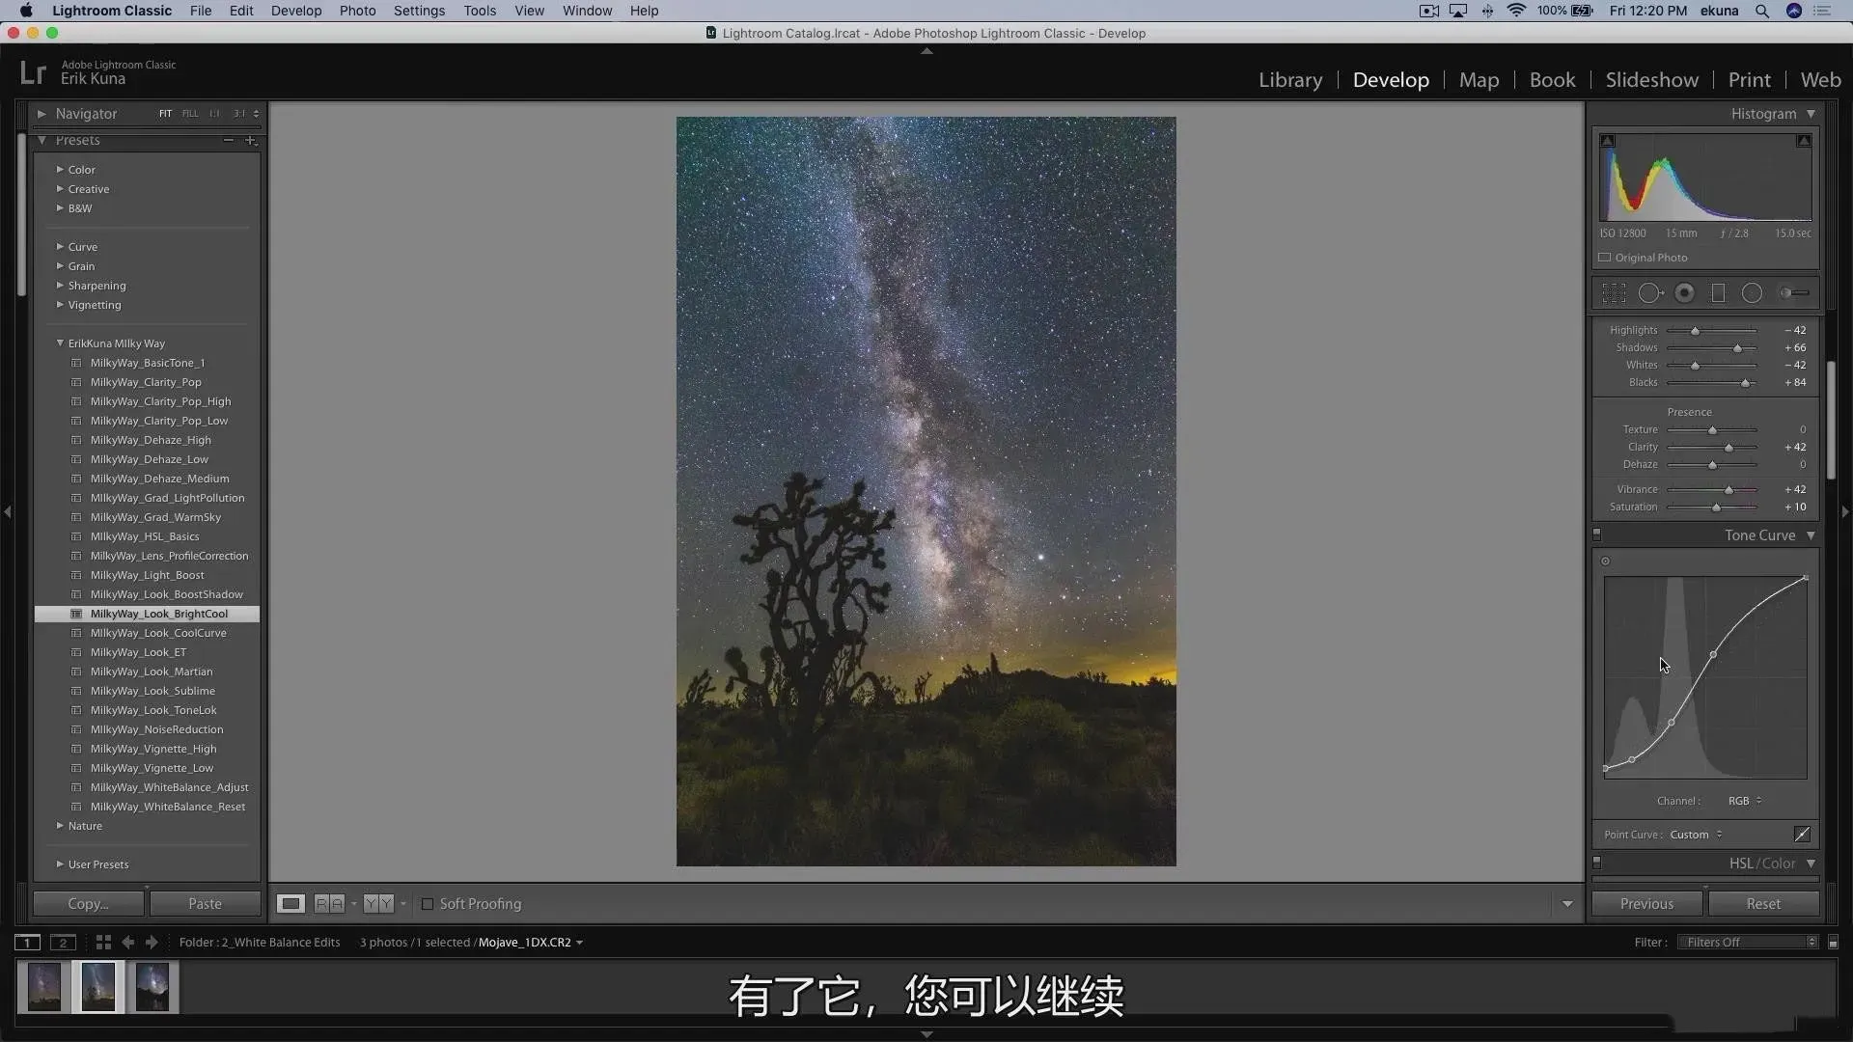This screenshot has width=1853, height=1042.
Task: Switch to the Map module
Action: point(1479,80)
